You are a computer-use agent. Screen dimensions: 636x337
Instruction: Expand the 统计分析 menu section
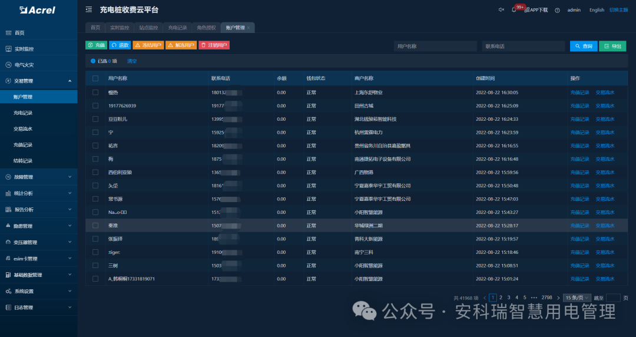click(69, 193)
